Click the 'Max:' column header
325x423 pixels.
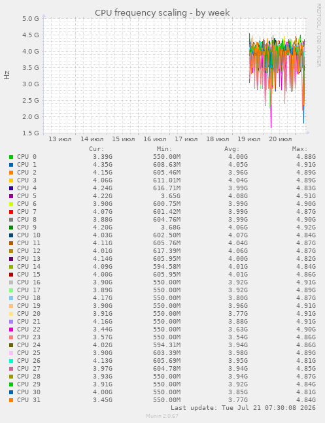click(x=299, y=149)
